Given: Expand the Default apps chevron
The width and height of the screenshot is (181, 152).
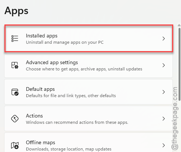Looking at the screenshot, I should pyautogui.click(x=164, y=92).
